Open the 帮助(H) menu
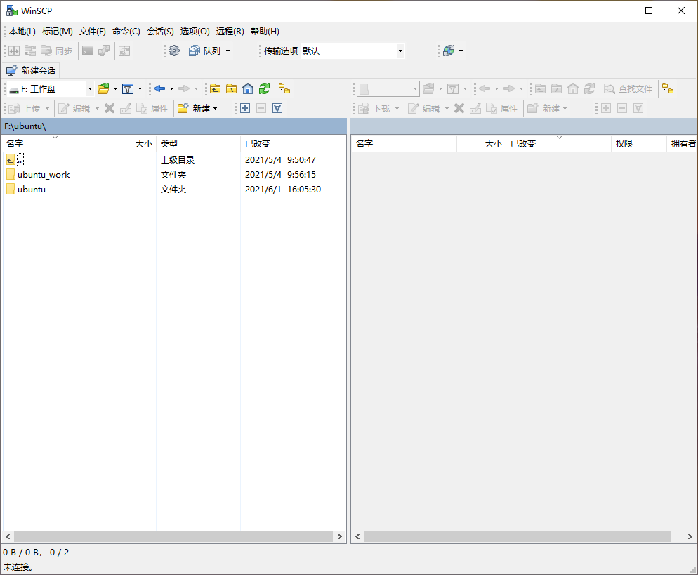The image size is (698, 575). [265, 31]
